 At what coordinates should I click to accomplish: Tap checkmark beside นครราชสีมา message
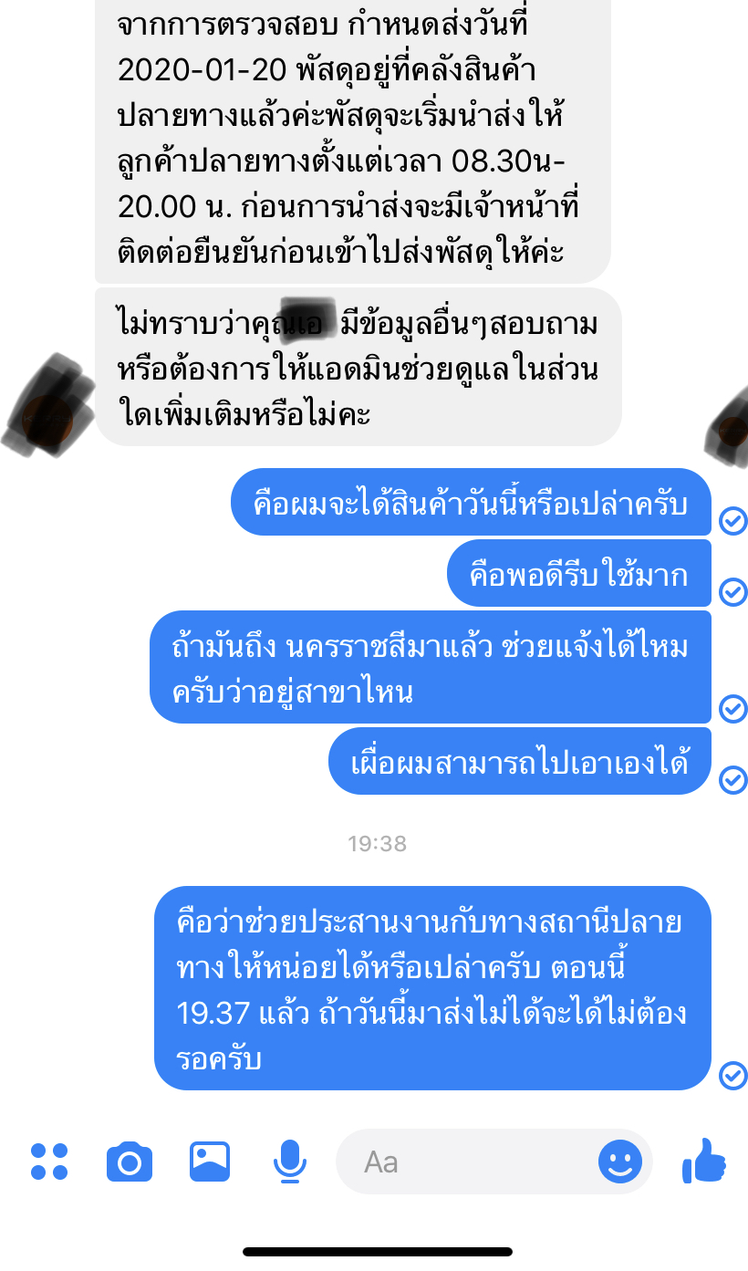point(733,708)
